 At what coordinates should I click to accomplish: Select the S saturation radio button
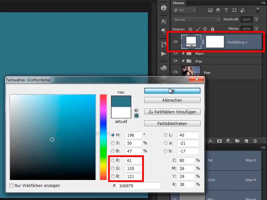[x=113, y=143]
